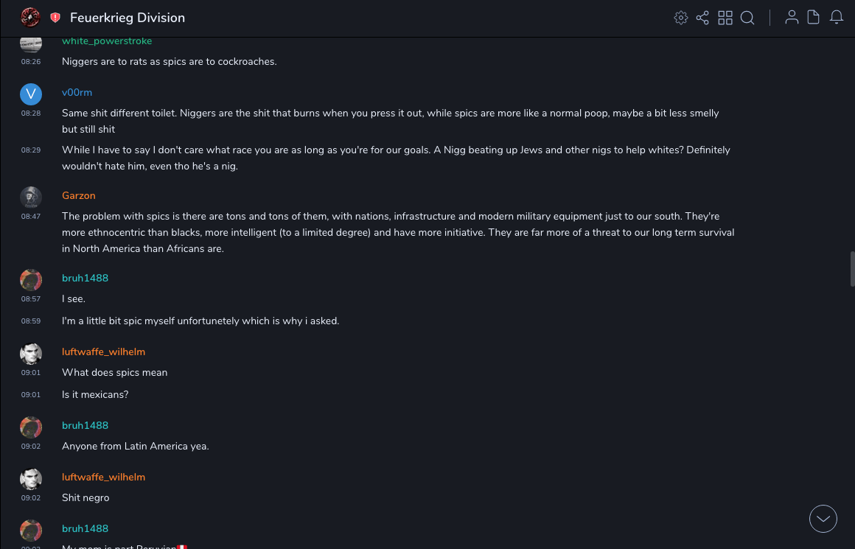Open the channel settings gear icon
The width and height of the screenshot is (855, 549).
click(x=681, y=18)
